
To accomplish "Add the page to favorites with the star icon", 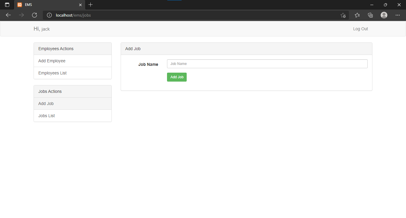I will pos(343,15).
